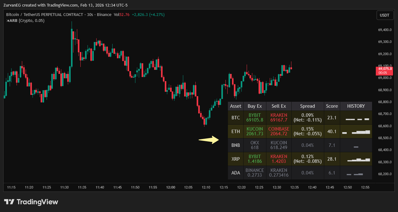Select the ADA asset cell
The width and height of the screenshot is (398, 212).
coord(236,173)
